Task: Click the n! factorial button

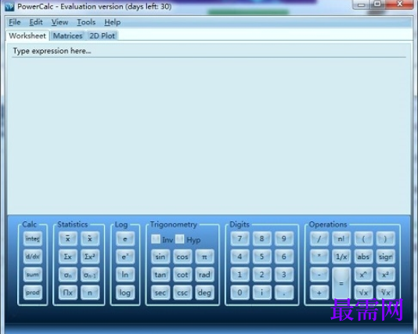Action: pos(341,239)
